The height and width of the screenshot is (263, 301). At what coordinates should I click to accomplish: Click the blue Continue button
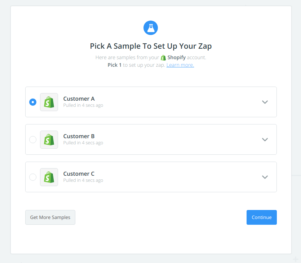point(262,217)
